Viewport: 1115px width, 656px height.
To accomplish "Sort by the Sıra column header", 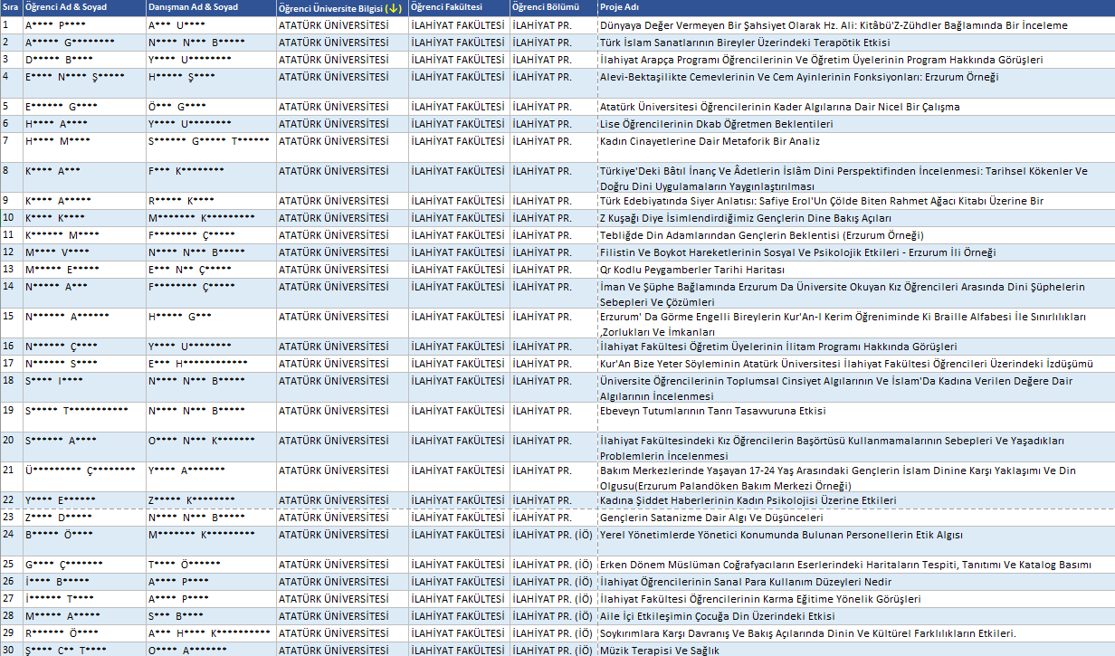I will pos(11,8).
